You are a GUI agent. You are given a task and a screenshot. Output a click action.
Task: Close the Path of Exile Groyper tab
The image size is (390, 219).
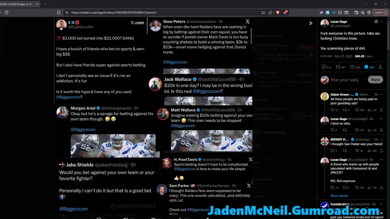[37, 4]
